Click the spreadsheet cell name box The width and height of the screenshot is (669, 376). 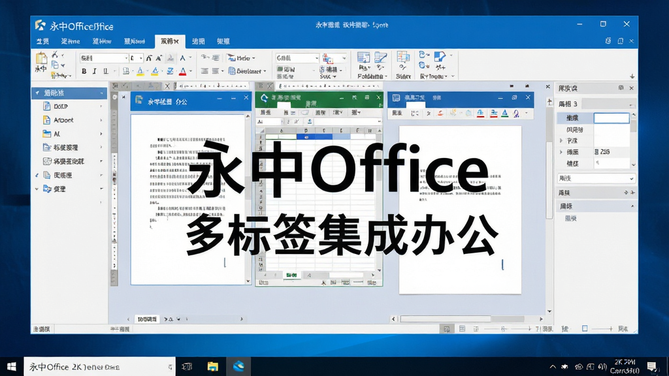[x=269, y=122]
